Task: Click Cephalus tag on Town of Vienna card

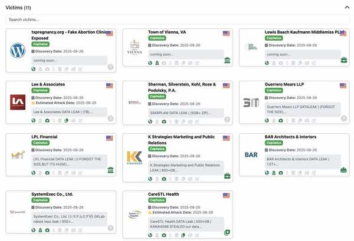Action: pyautogui.click(x=157, y=38)
